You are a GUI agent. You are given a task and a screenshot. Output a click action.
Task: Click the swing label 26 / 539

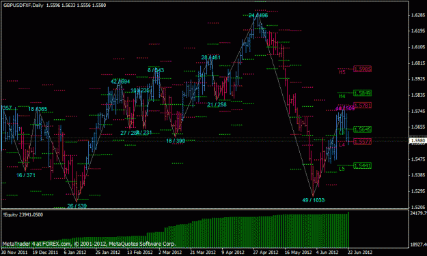coord(77,206)
